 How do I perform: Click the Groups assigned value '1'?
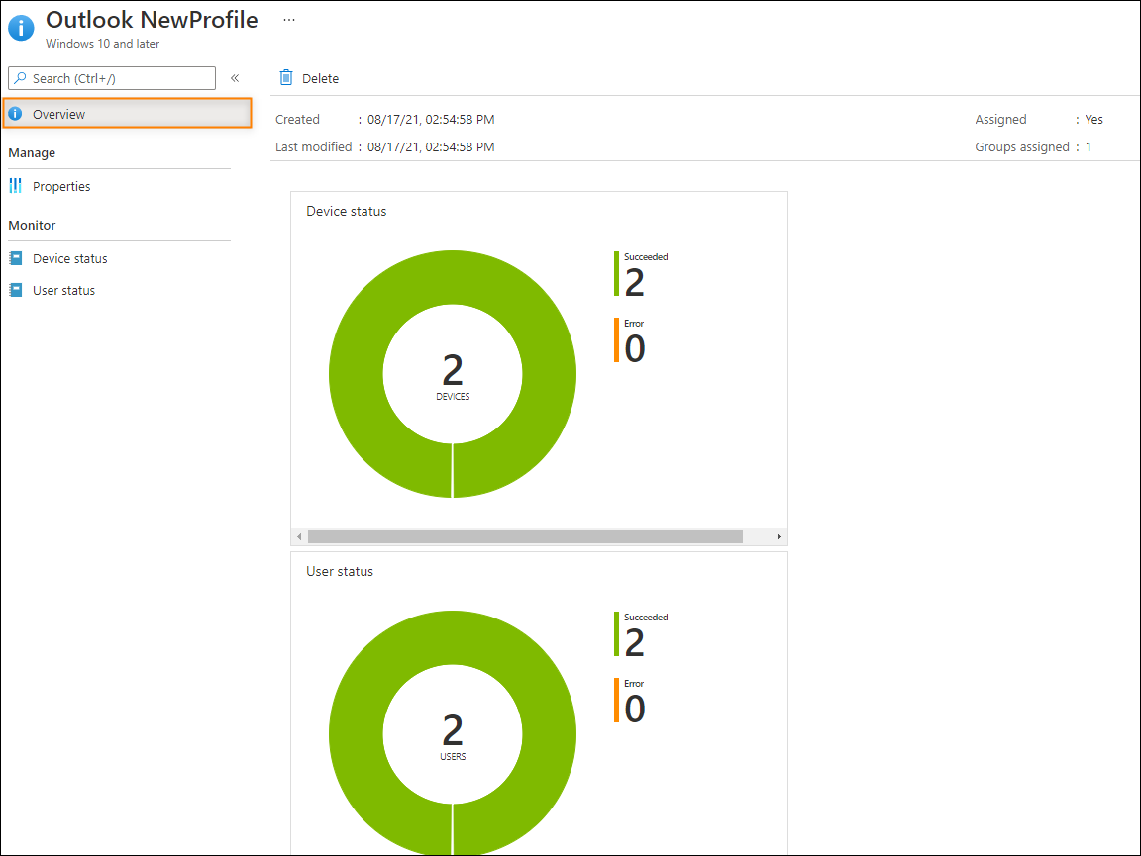click(1089, 146)
